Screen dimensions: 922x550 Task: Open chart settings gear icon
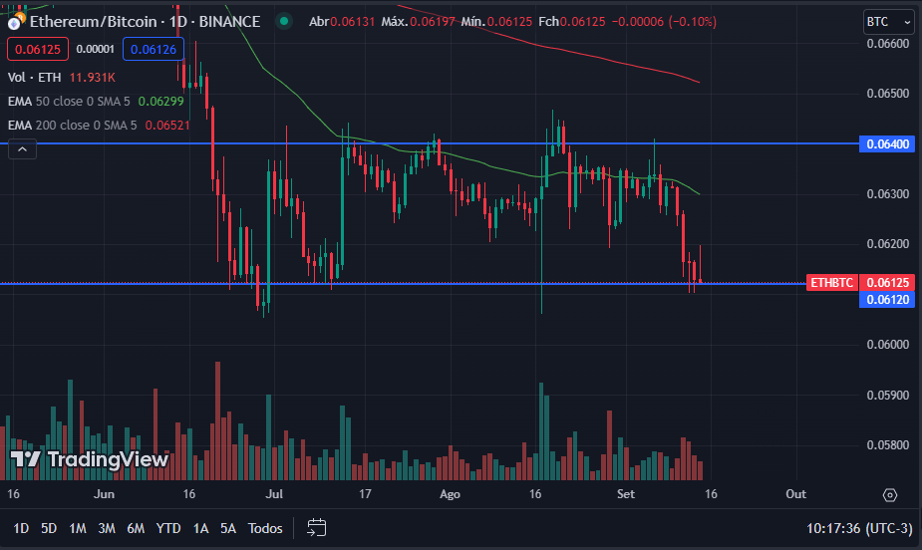point(890,495)
